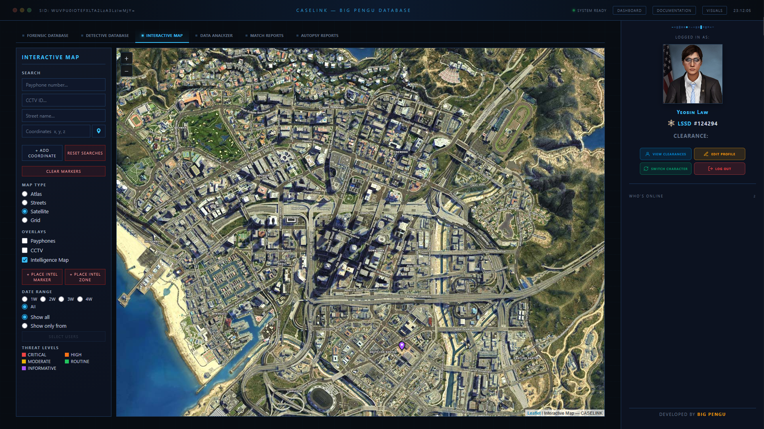Open Documentation in the header
The image size is (764, 429).
click(674, 10)
